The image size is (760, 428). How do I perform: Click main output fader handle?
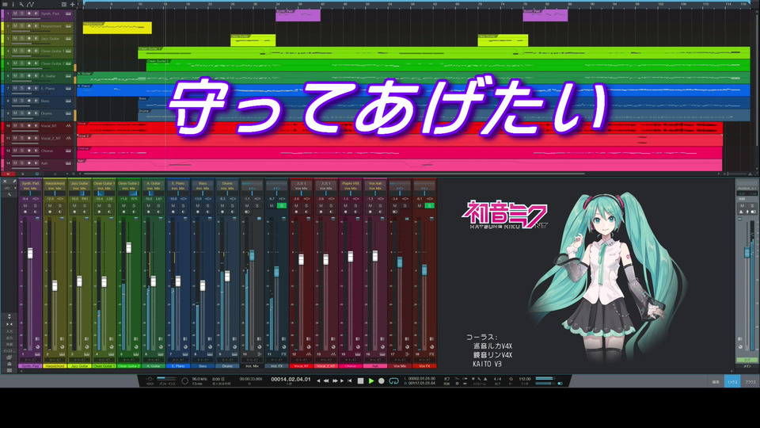747,252
